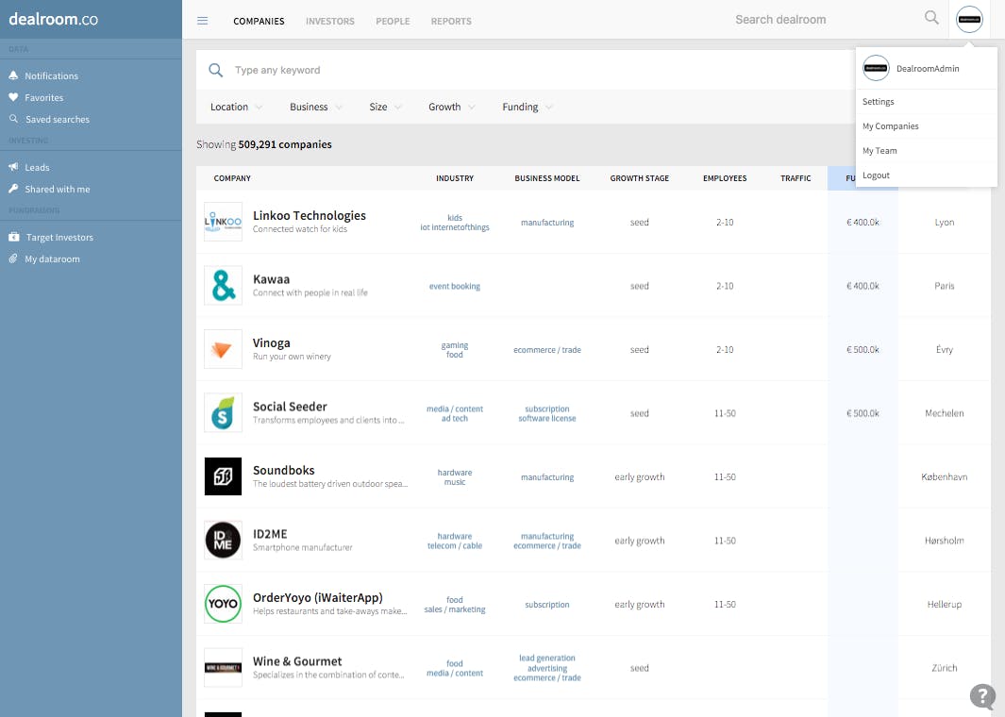The width and height of the screenshot is (1005, 717).
Task: Open the Reports section
Action: pos(451,21)
